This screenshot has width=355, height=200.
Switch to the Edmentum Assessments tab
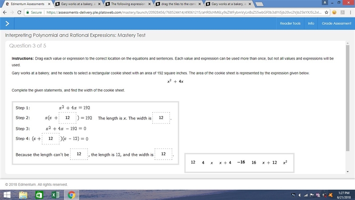pyautogui.click(x=27, y=4)
